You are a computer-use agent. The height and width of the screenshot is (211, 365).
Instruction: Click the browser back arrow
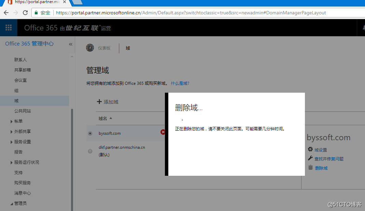point(6,13)
